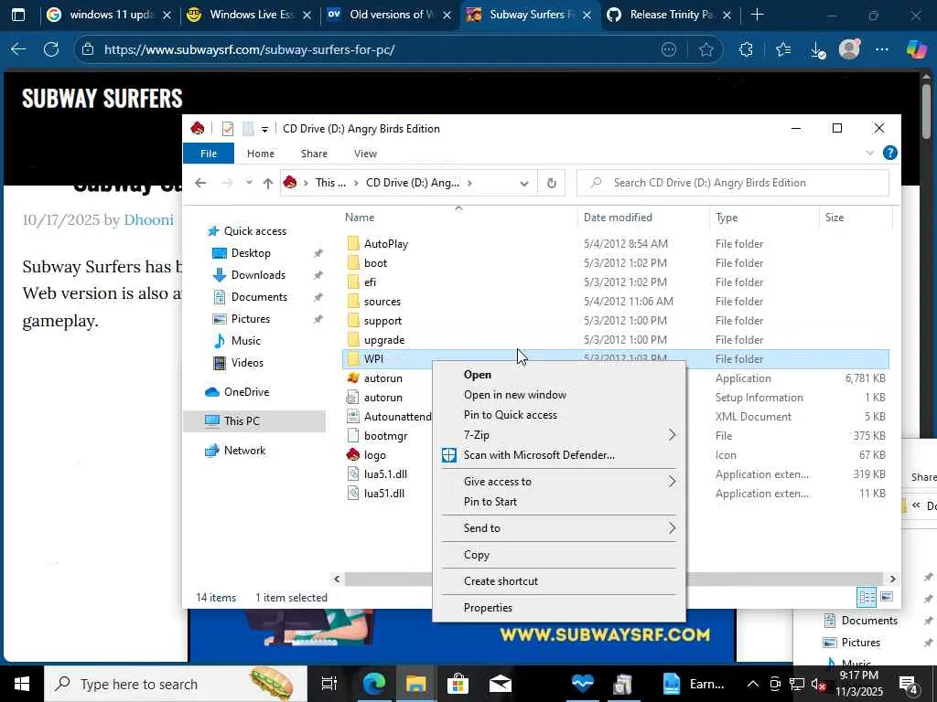Open browser settings and more menu
The height and width of the screenshot is (702, 937).
coord(882,49)
